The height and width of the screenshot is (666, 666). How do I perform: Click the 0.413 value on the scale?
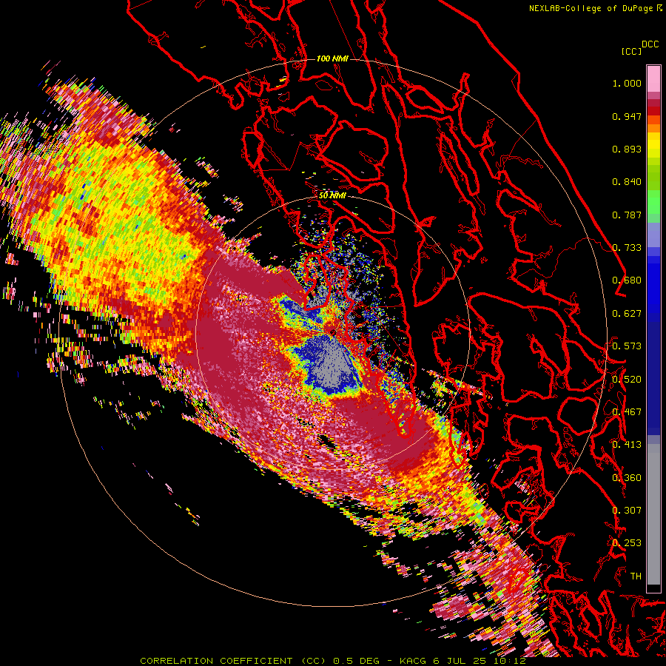click(x=627, y=445)
